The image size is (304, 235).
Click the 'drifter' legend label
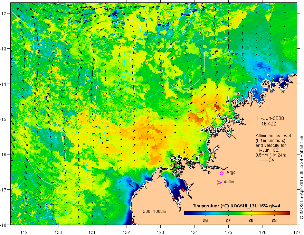229,182
